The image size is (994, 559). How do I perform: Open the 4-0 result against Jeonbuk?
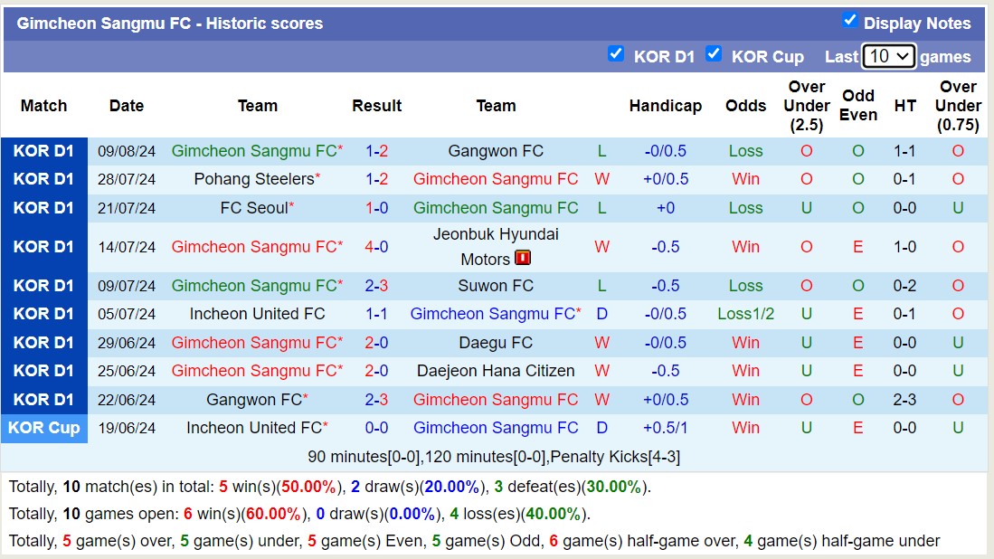376,247
